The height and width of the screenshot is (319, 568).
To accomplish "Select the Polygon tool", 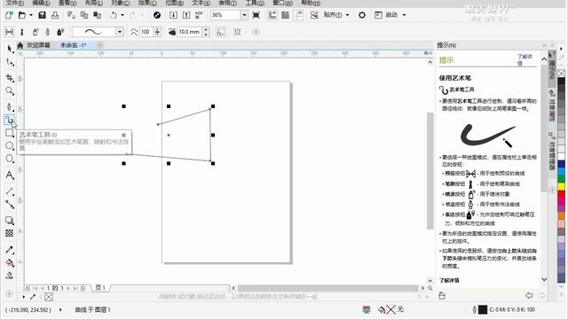I will point(10,159).
